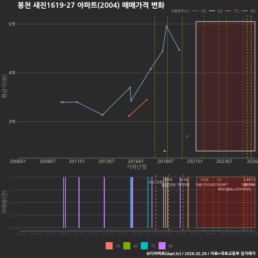
Task: Click the '200704' label on the volume chart
Action: pos(35,234)
